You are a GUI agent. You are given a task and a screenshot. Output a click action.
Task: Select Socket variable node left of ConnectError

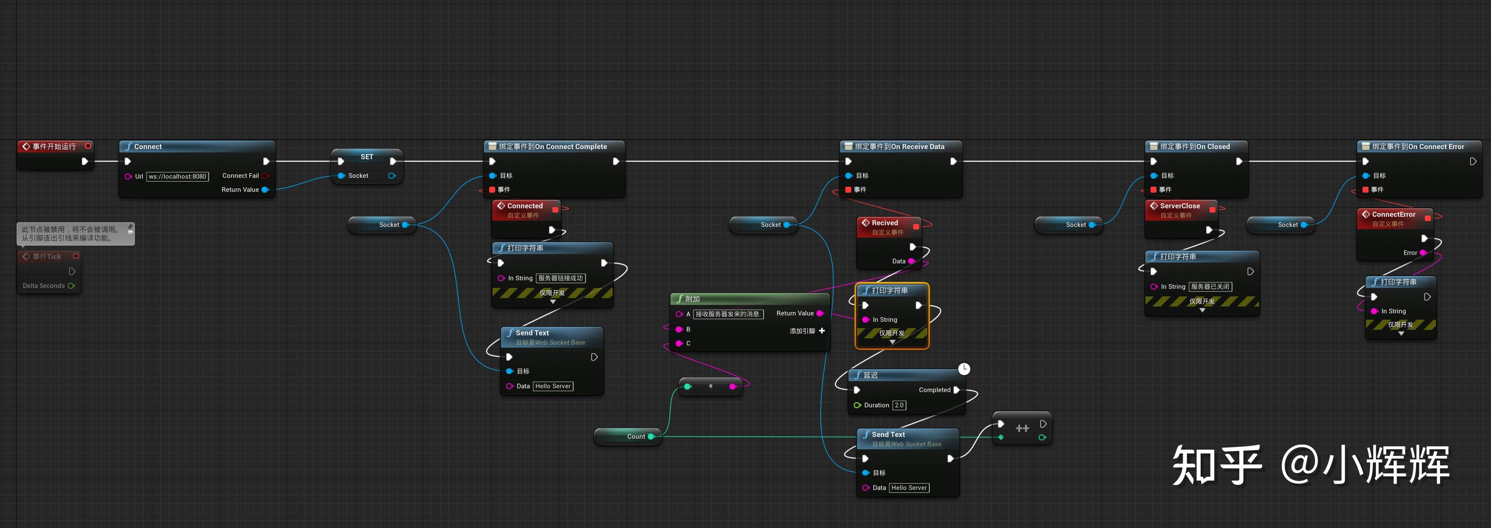[x=1280, y=225]
